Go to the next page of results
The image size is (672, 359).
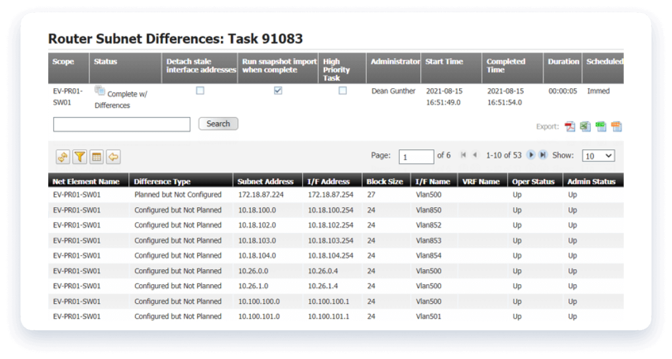click(x=531, y=155)
